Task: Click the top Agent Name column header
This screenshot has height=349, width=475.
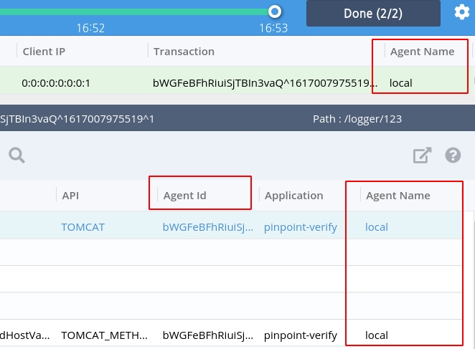Action: (x=422, y=52)
